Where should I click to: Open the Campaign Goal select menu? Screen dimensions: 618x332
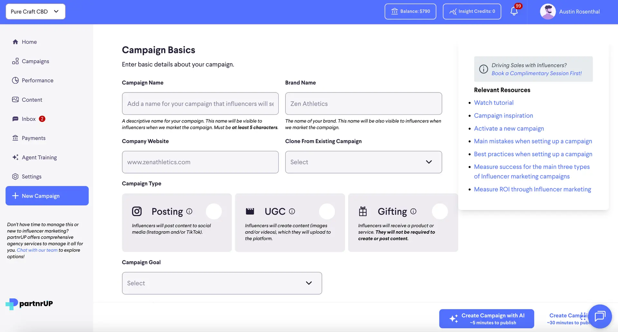(x=222, y=283)
